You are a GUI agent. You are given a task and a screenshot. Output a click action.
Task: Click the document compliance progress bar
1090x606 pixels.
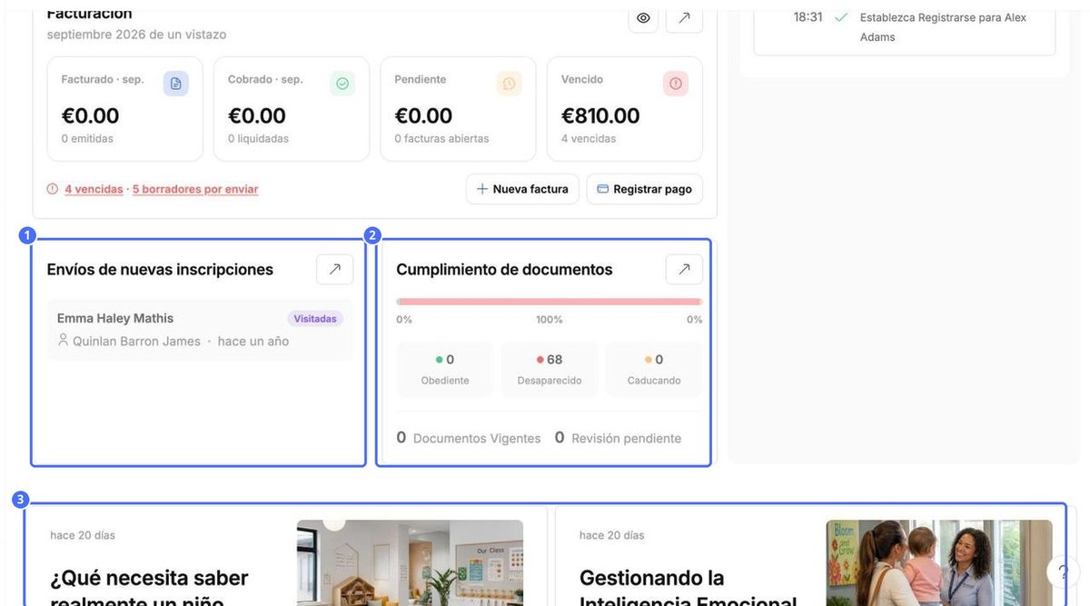pyautogui.click(x=550, y=302)
